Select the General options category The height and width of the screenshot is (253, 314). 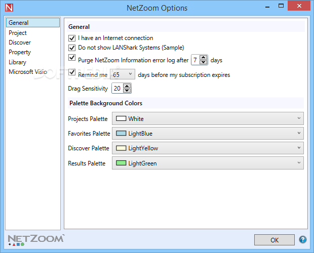[x=33, y=23]
